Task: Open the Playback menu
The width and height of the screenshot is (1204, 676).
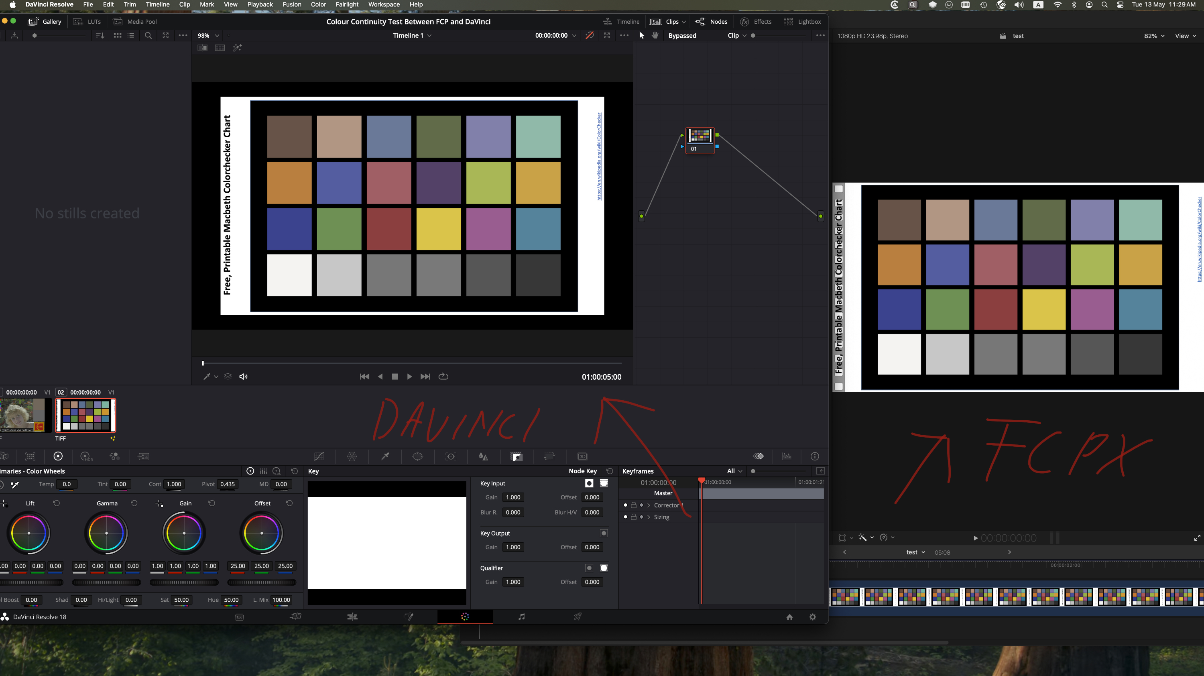Action: coord(260,5)
